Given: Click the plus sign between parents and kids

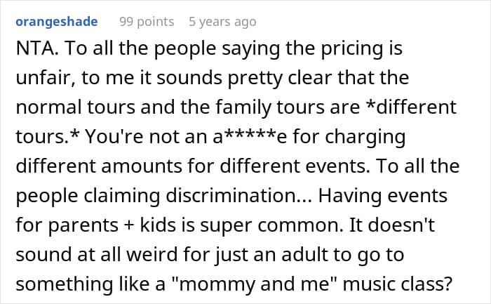Looking at the screenshot, I should tap(128, 225).
